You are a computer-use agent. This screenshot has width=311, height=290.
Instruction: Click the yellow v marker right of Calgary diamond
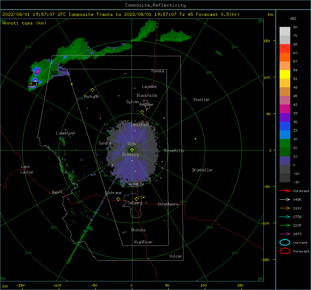(x=144, y=197)
